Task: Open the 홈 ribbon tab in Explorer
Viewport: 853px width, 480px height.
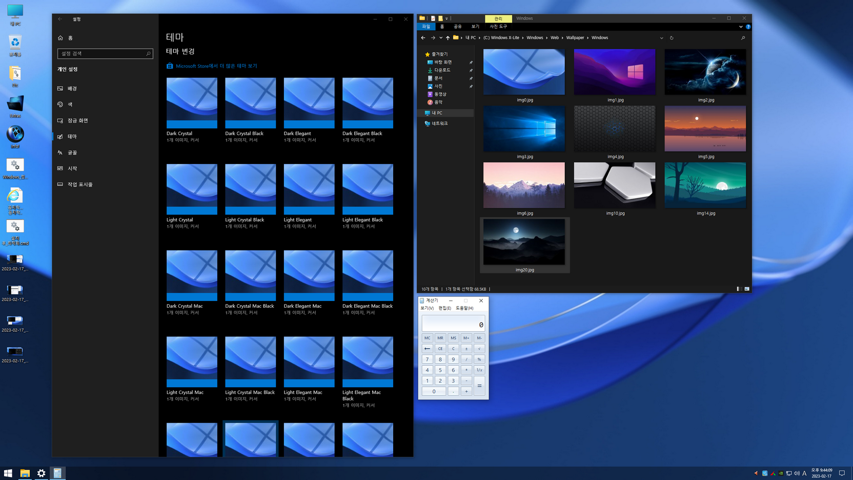Action: coord(442,27)
